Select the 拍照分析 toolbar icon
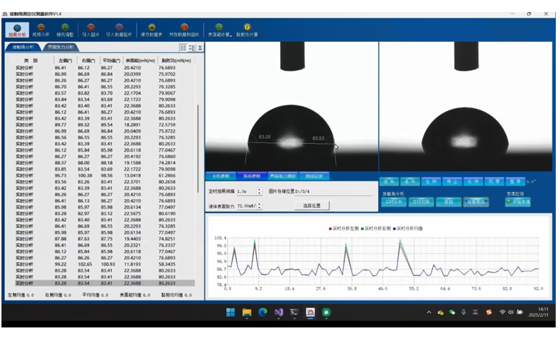 (x=17, y=29)
